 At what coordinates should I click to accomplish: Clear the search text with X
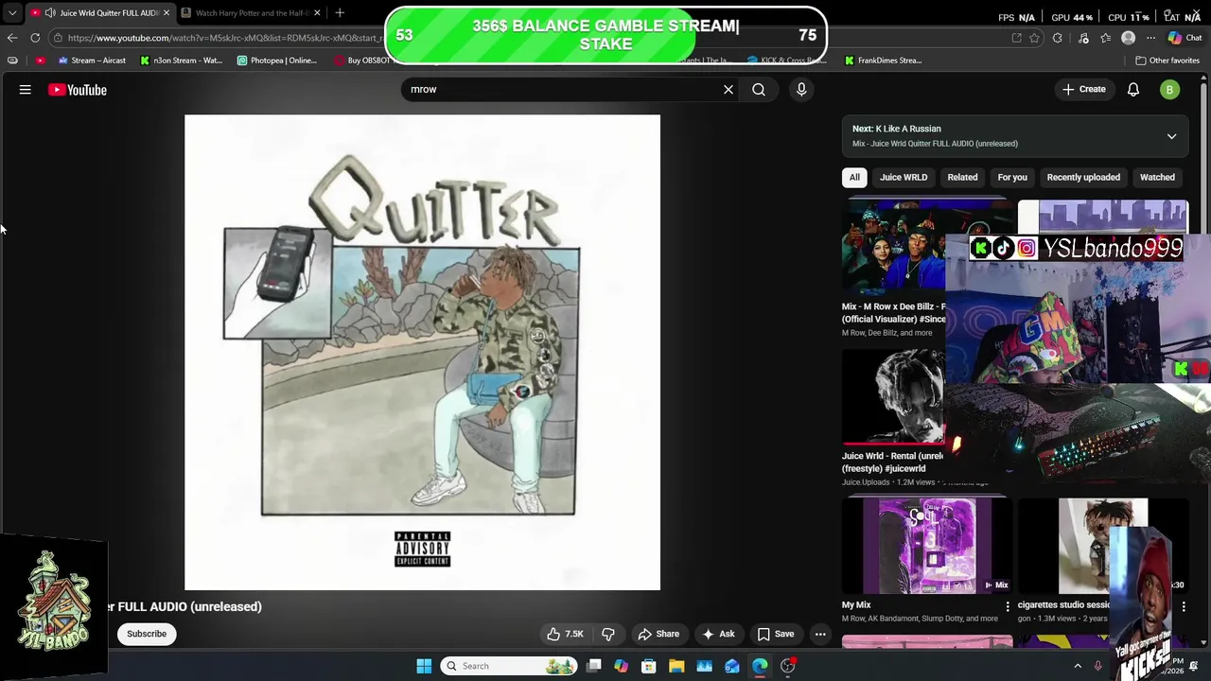728,89
